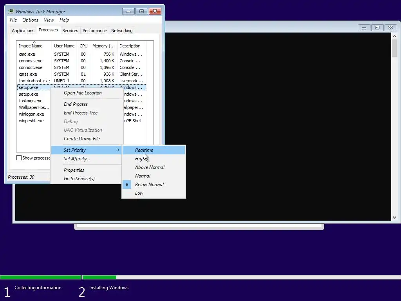Sort by Image Name column header
The width and height of the screenshot is (401, 301).
pyautogui.click(x=34, y=46)
